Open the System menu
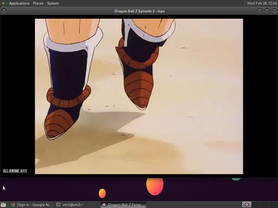 [x=53, y=3]
